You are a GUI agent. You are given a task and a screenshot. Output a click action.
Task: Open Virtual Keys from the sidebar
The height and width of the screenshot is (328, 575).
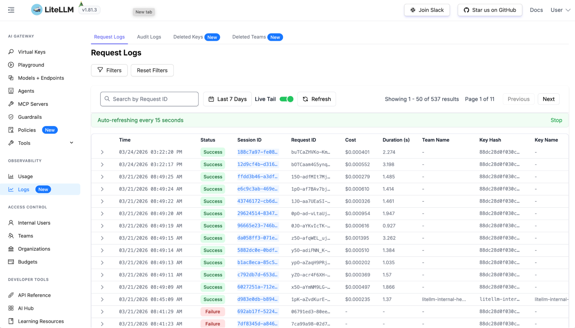[x=32, y=52]
